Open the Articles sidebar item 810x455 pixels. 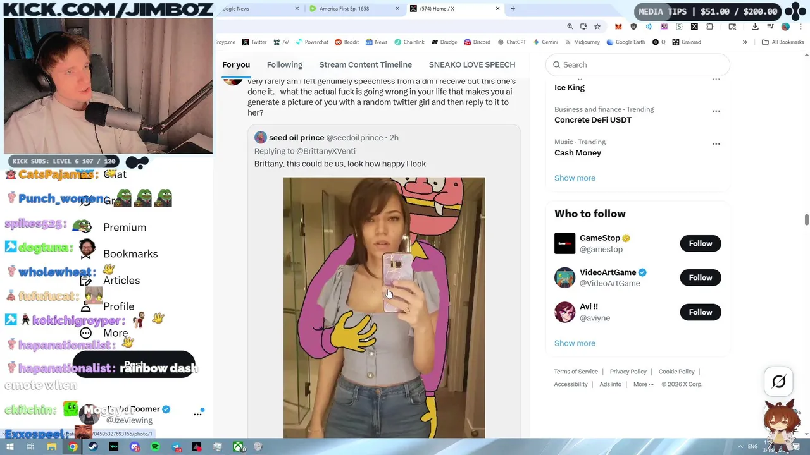pos(109,280)
